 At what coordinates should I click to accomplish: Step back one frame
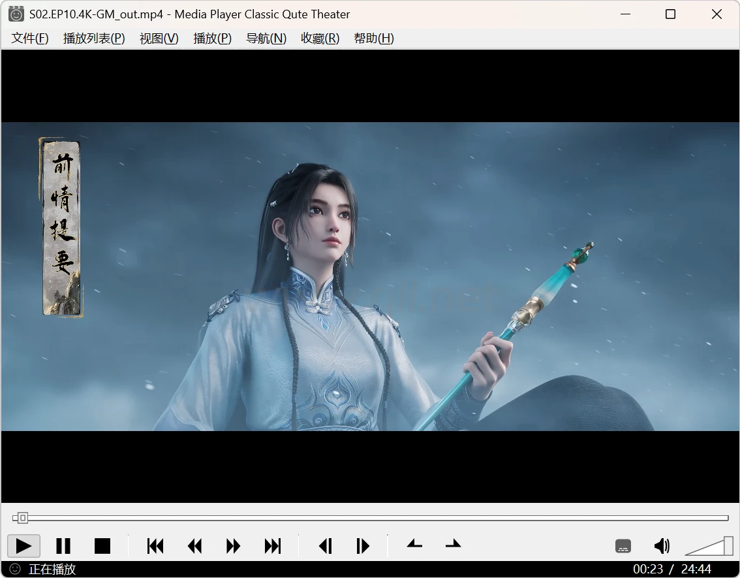tap(325, 546)
